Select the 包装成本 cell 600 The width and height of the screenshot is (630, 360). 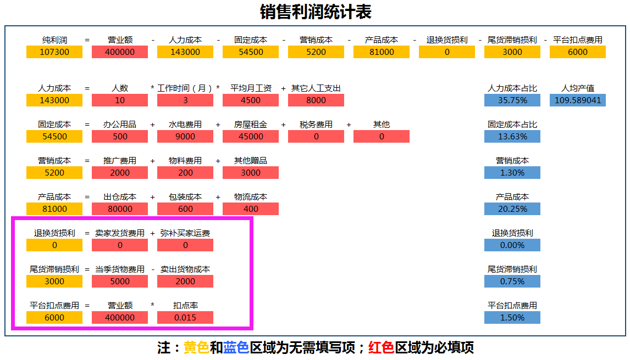click(185, 209)
